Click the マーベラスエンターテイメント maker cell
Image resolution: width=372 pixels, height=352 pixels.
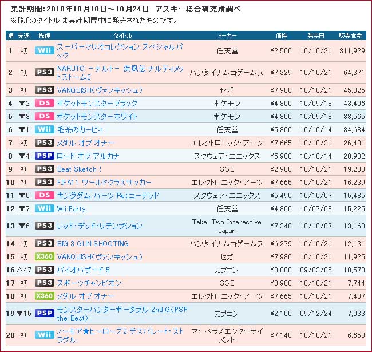coord(227,335)
